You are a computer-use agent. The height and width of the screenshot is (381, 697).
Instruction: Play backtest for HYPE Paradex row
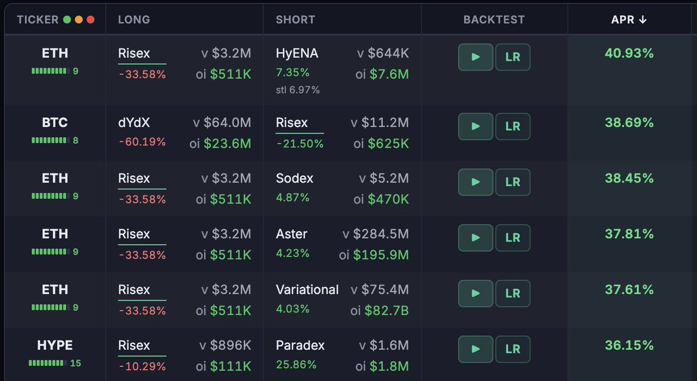476,349
